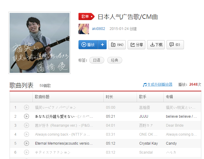Play song 4 Always coming back
204x159 pixels.
(27, 134)
